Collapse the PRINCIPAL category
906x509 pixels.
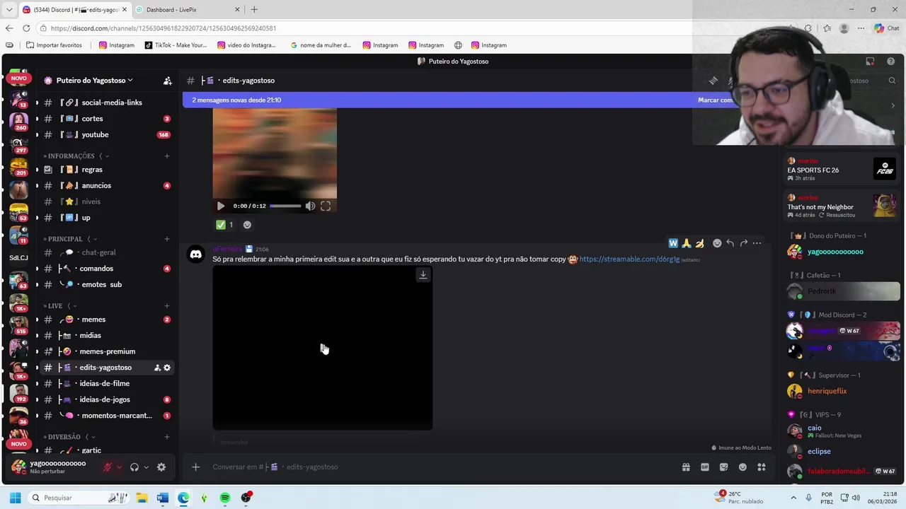(x=65, y=239)
